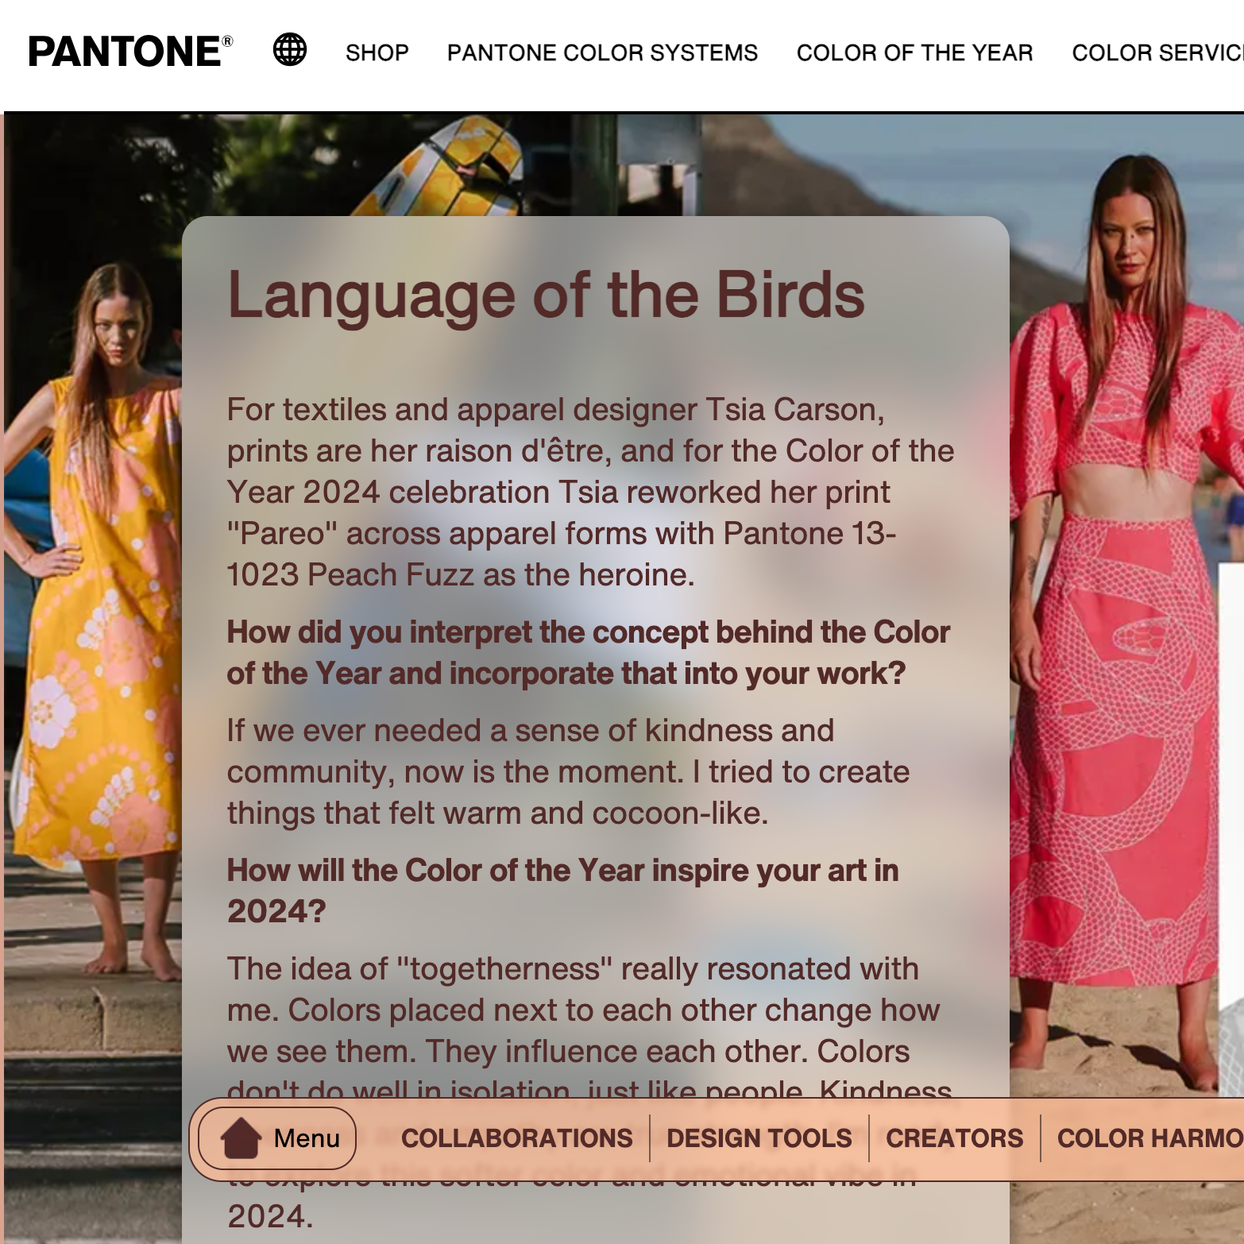Screen dimensions: 1244x1244
Task: Switch to the COLLABORATIONS tab
Action: [x=516, y=1138]
